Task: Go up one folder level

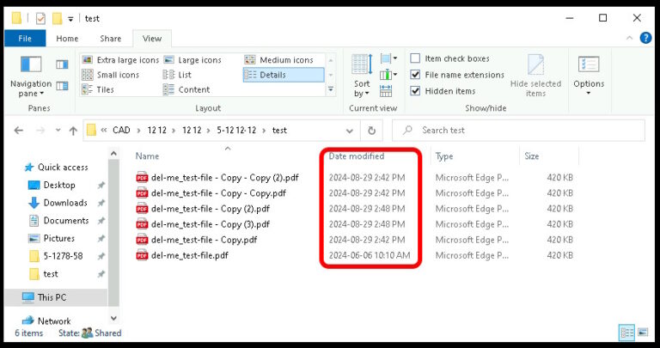Action: (72, 131)
